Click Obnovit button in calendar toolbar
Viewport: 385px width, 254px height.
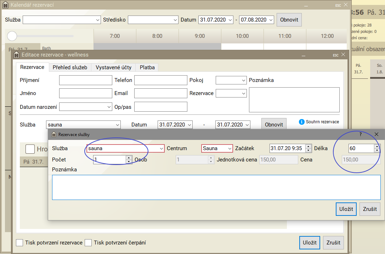(289, 20)
